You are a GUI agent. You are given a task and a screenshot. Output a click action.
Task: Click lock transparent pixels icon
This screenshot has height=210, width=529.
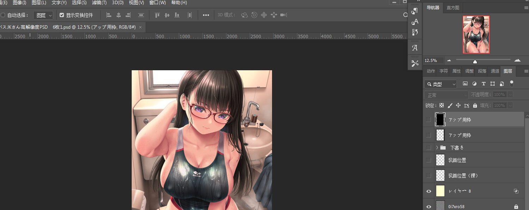[x=442, y=106]
